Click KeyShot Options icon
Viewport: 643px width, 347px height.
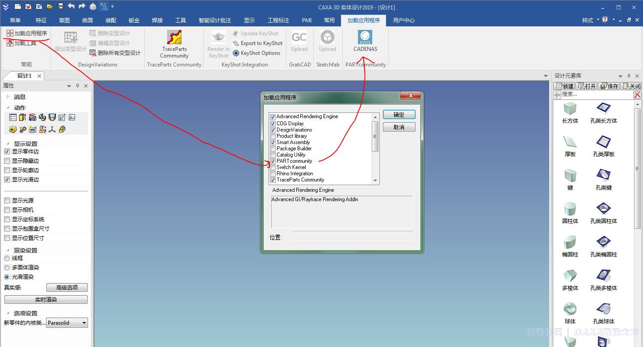pos(236,53)
